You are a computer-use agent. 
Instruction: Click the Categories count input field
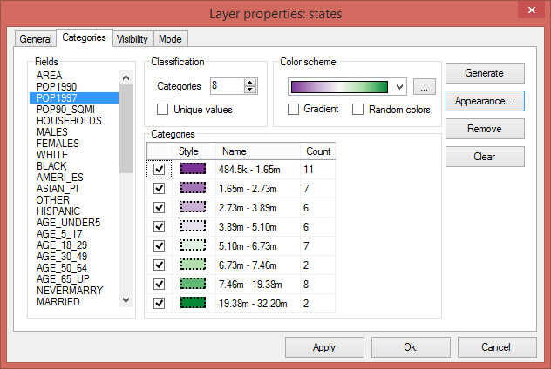(x=227, y=86)
